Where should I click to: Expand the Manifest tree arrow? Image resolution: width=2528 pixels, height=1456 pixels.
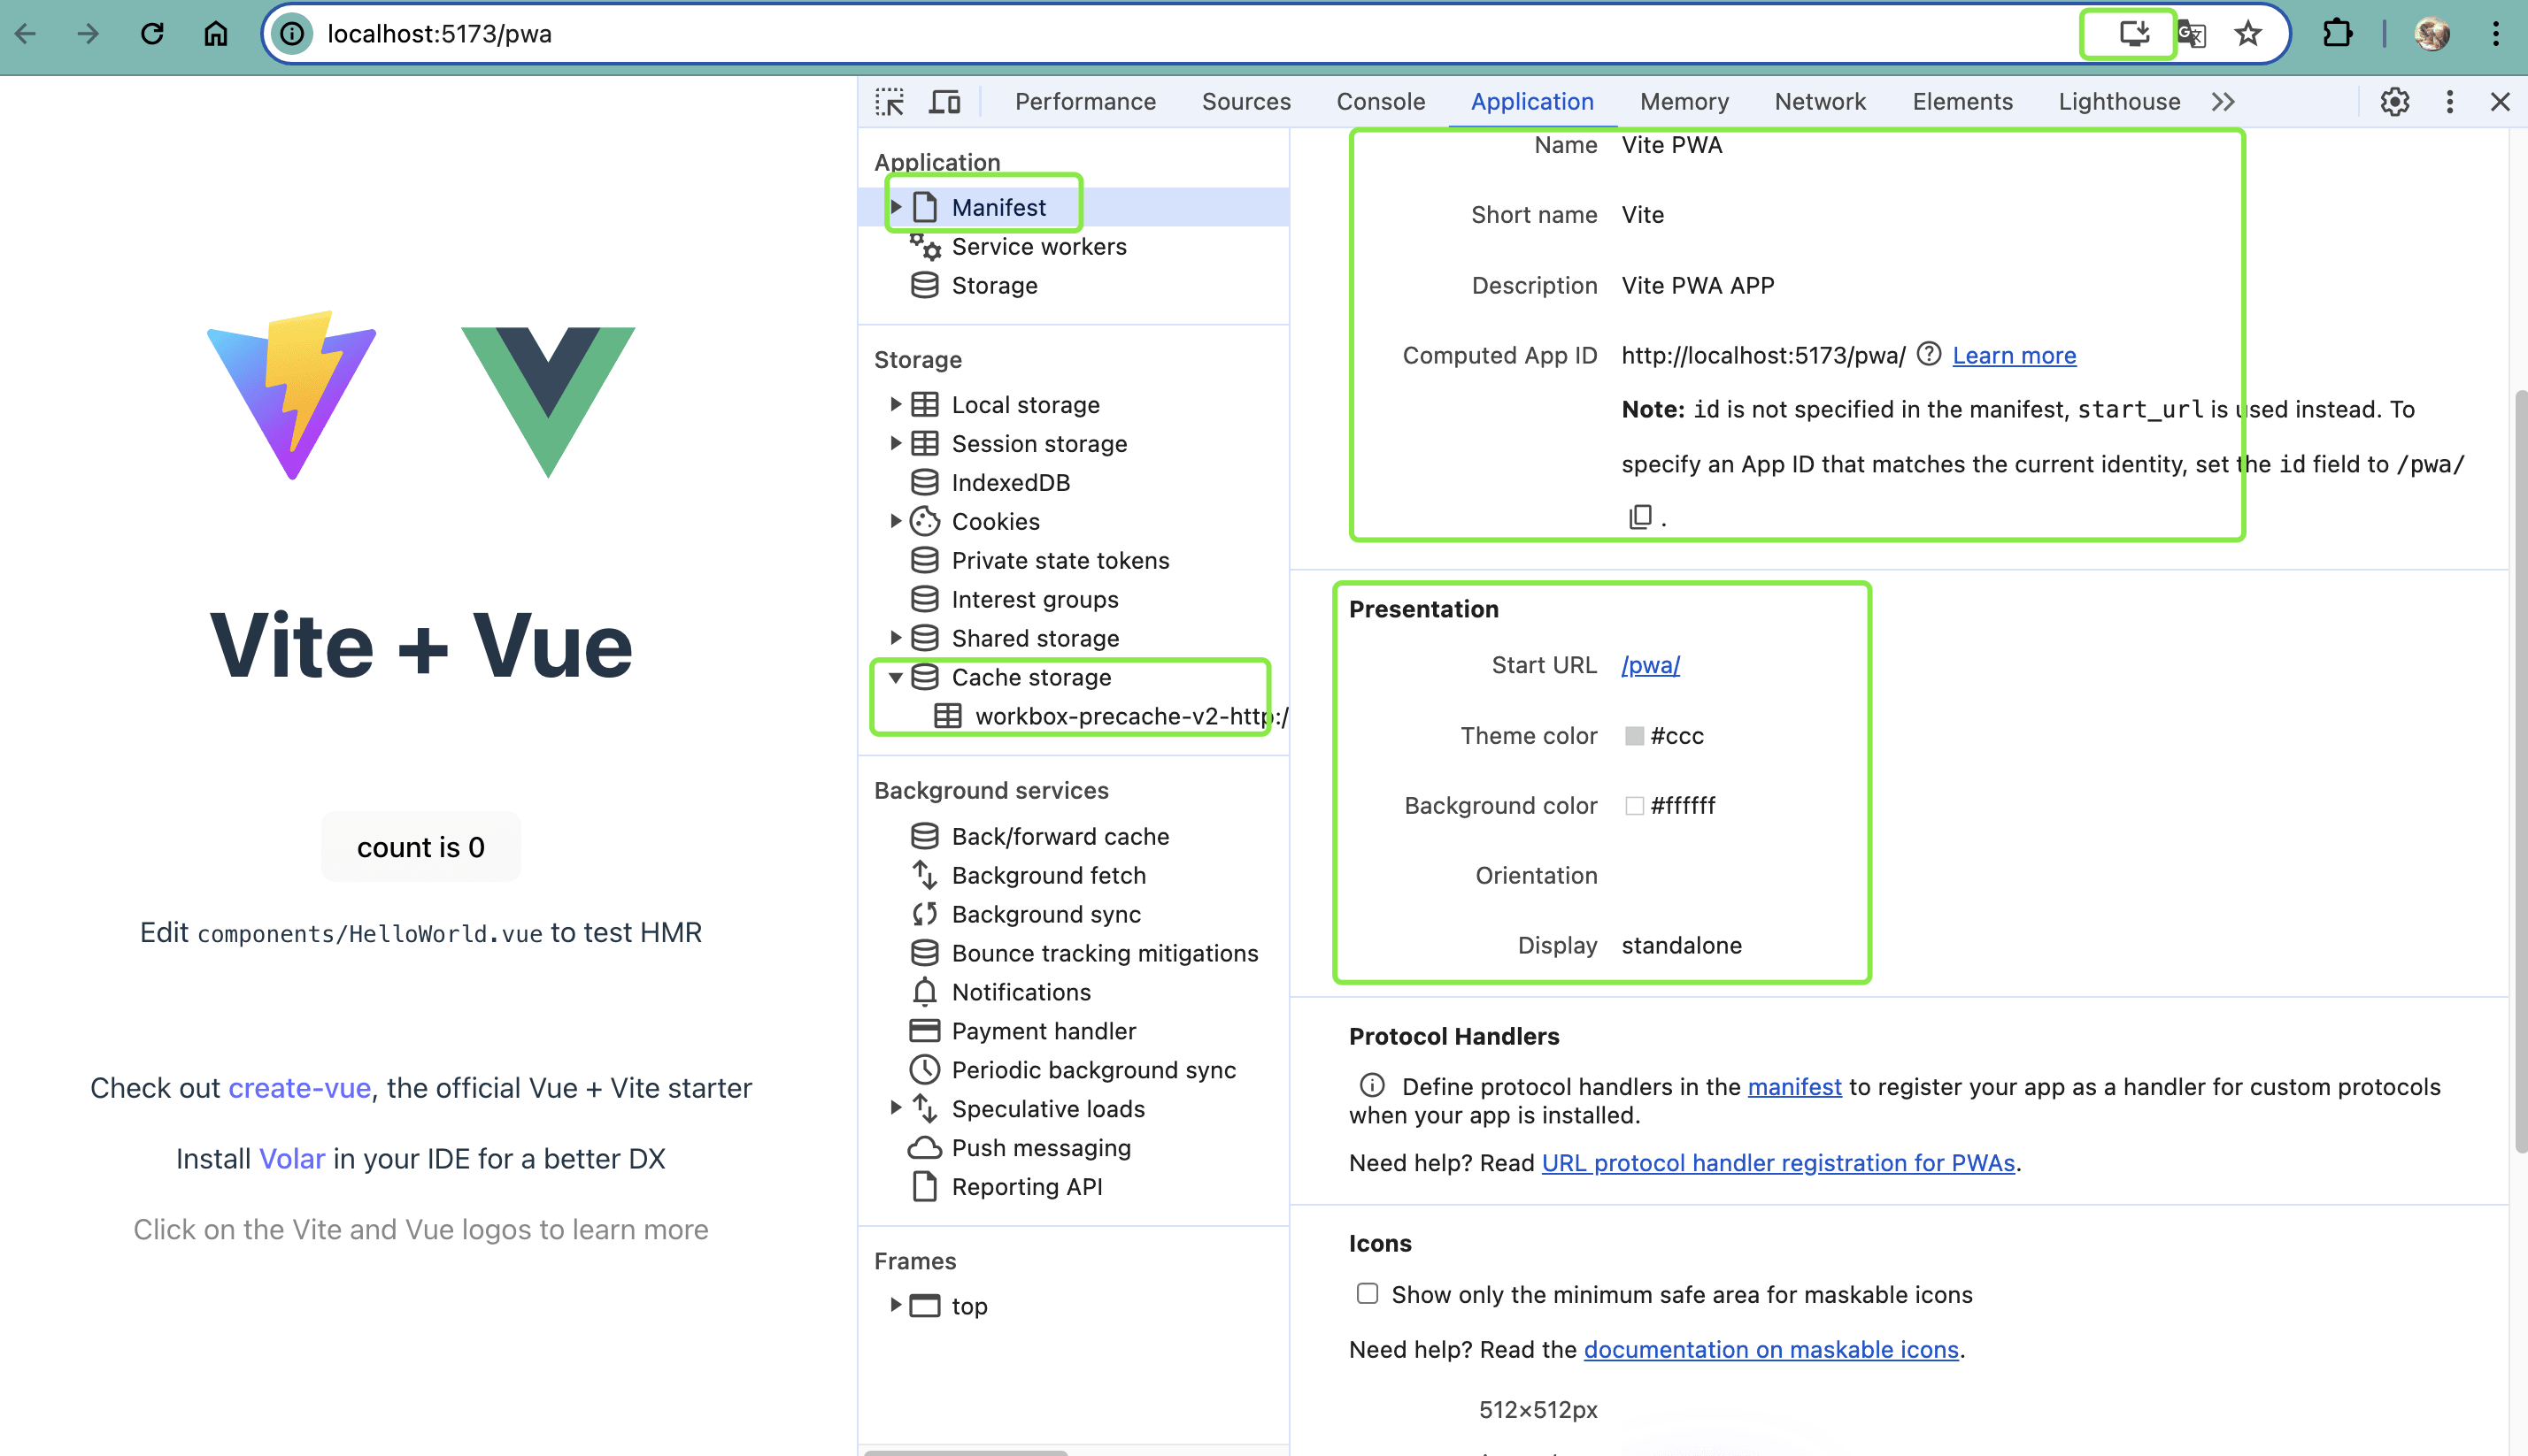[x=896, y=207]
